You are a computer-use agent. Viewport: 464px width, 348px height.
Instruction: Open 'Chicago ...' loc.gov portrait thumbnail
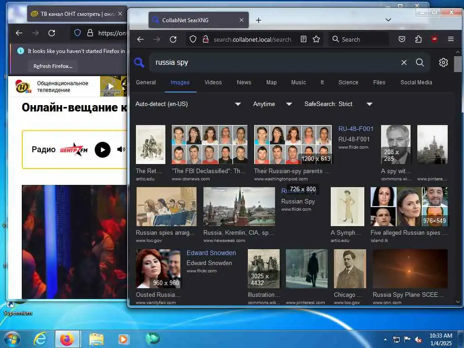tap(350, 269)
